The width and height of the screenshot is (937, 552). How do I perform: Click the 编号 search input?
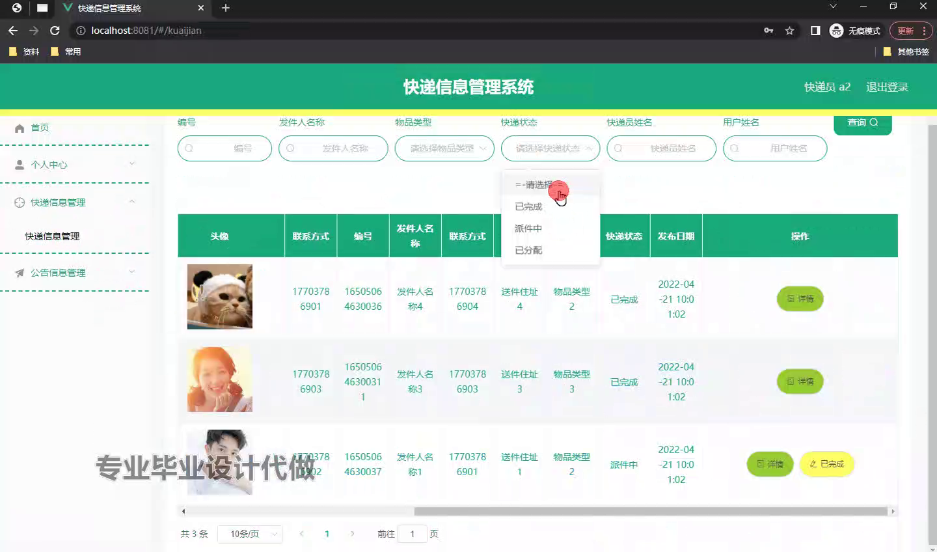pos(224,148)
